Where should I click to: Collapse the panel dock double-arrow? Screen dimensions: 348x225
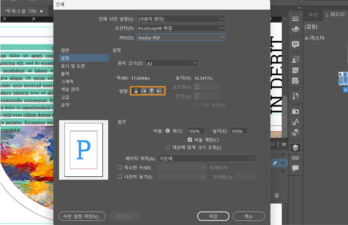(x=300, y=8)
